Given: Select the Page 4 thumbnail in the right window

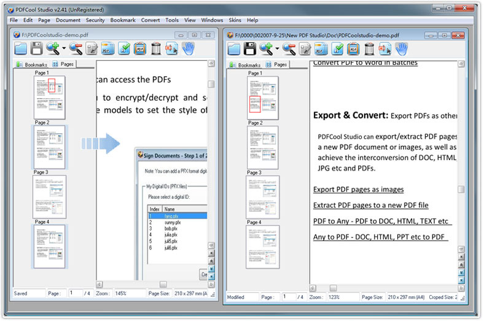Looking at the screenshot, I should (x=263, y=247).
